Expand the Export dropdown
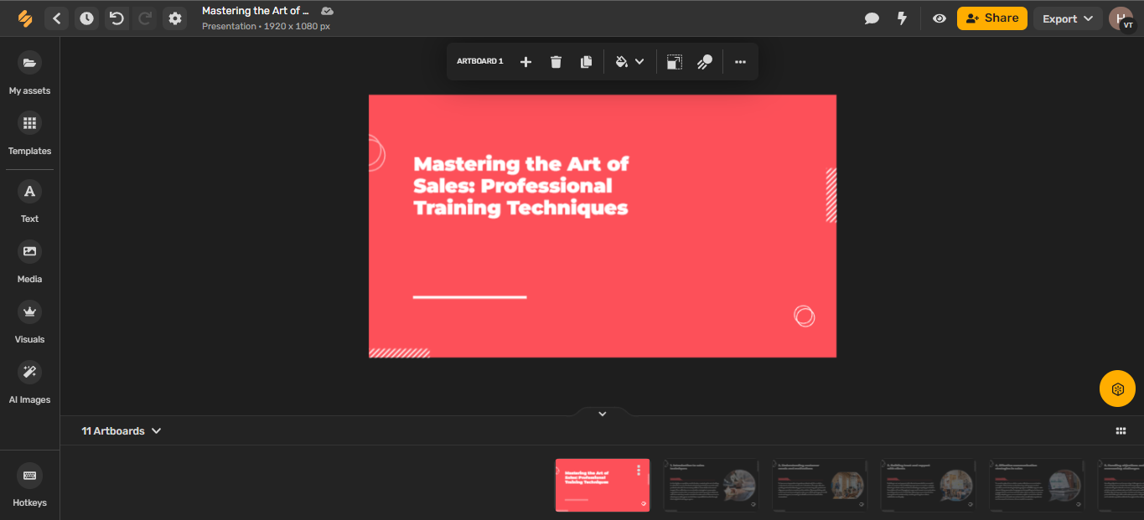 1068,18
